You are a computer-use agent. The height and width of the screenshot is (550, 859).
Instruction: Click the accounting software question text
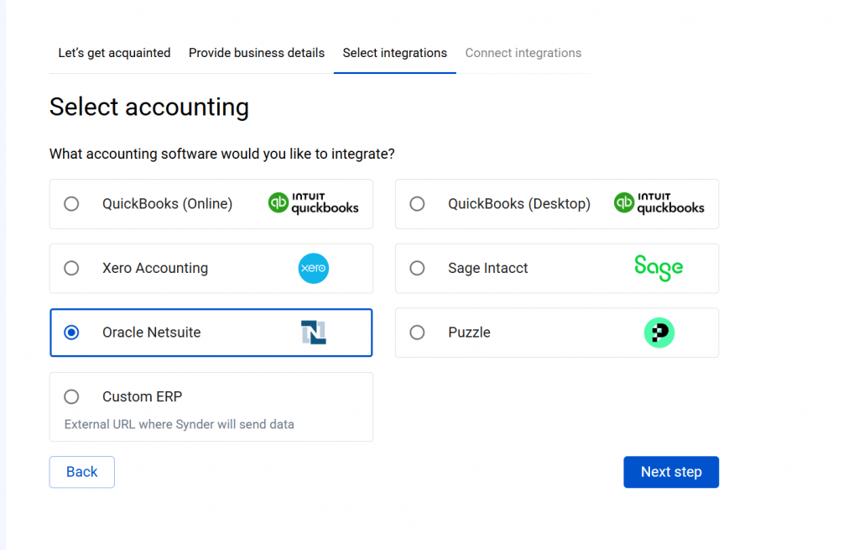221,155
